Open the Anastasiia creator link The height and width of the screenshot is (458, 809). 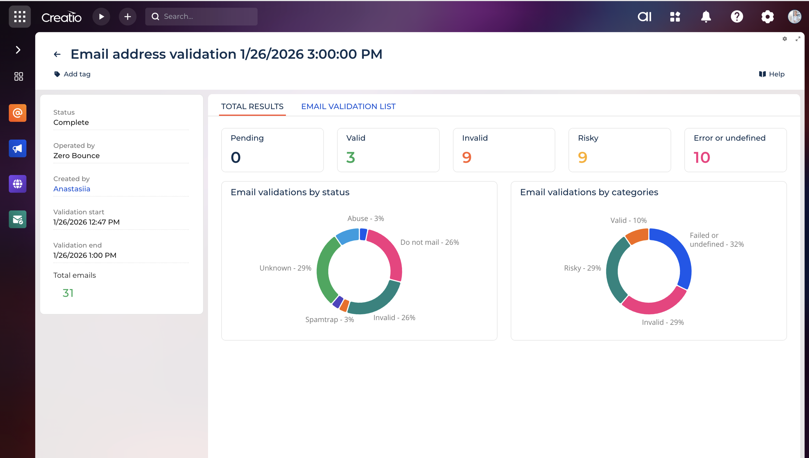click(x=72, y=189)
